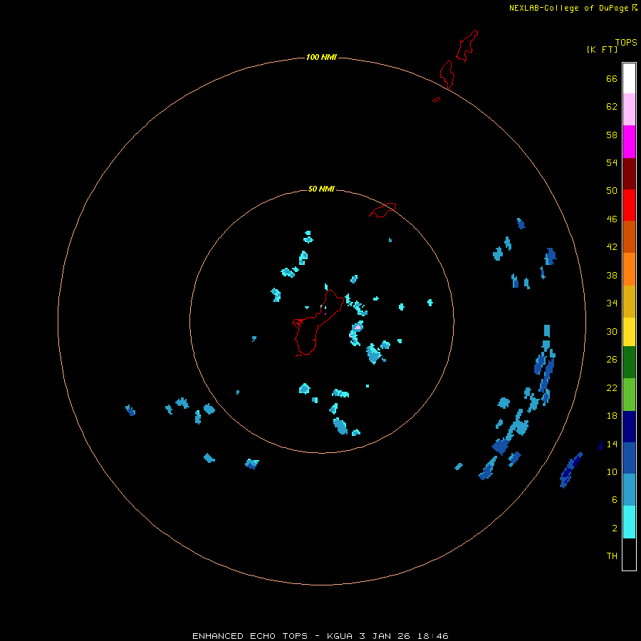Pick the magenta swatch in the legend
Screen dimensions: 641x641
[629, 142]
